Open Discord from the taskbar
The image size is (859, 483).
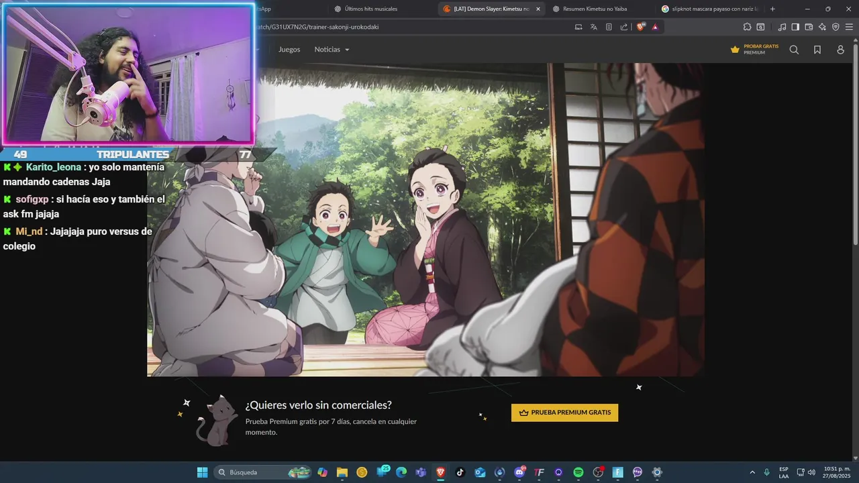pos(519,472)
